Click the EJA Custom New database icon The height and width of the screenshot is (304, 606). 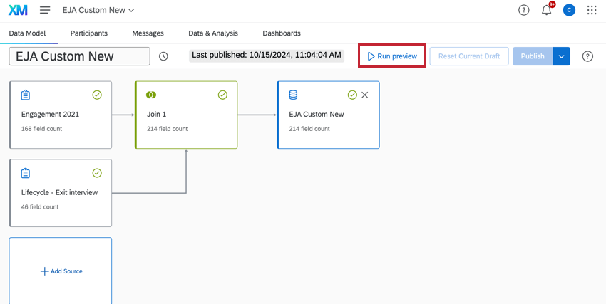click(293, 95)
